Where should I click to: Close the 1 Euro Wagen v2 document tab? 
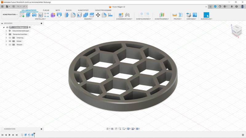[206, 7]
